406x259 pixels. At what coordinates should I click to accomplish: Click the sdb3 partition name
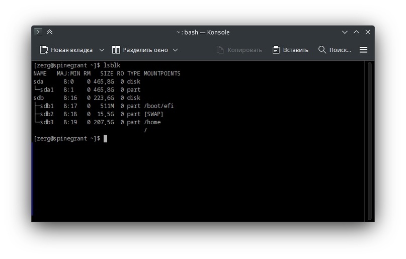coord(47,122)
